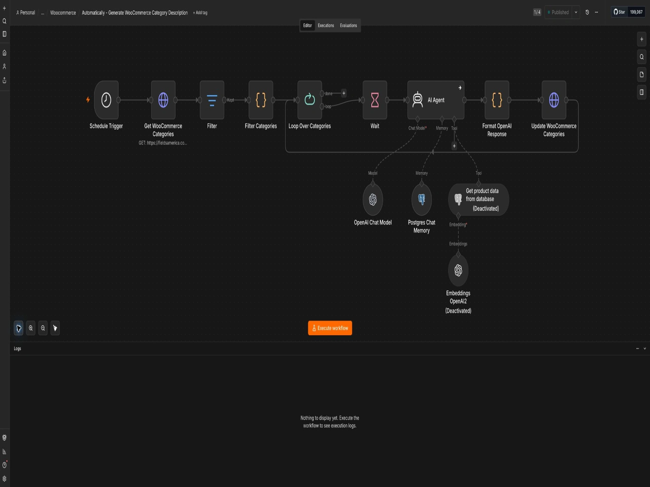Select the Wait hourglass node
This screenshot has height=487, width=650.
point(375,100)
